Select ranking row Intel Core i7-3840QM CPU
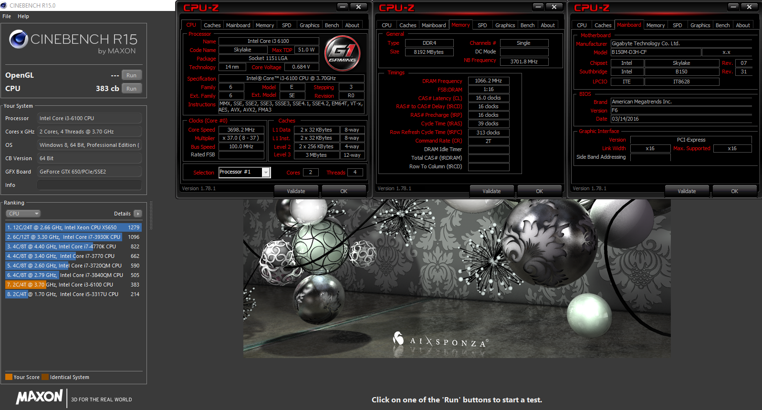 pyautogui.click(x=73, y=275)
